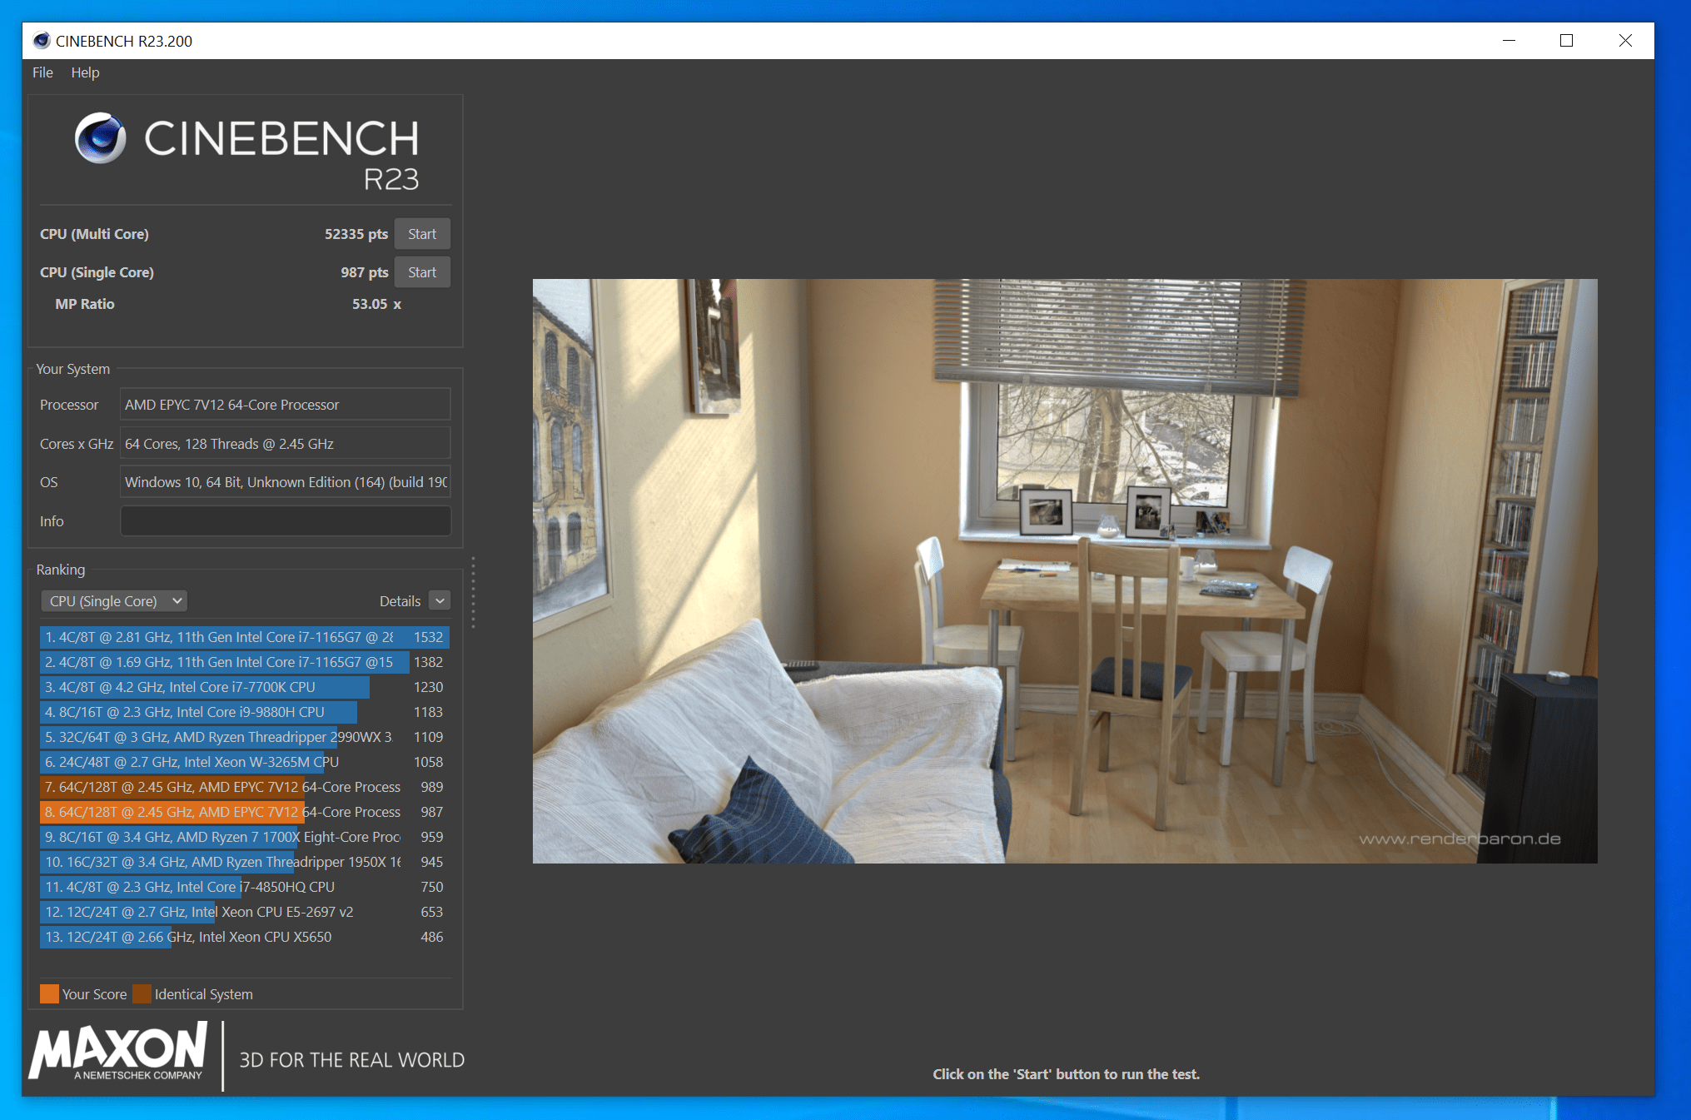Click the Cores x GHz field
The height and width of the screenshot is (1120, 1691).
(x=286, y=444)
